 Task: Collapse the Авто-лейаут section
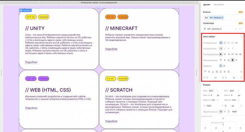pos(241,37)
